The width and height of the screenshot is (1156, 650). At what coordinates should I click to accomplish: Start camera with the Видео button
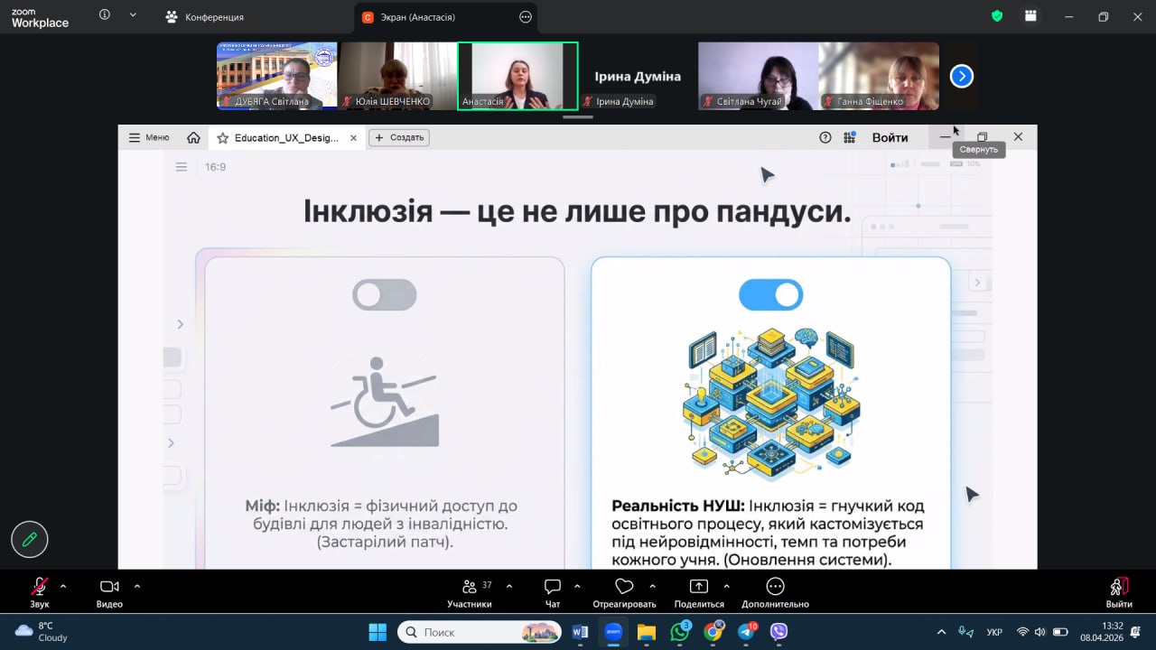pyautogui.click(x=109, y=588)
